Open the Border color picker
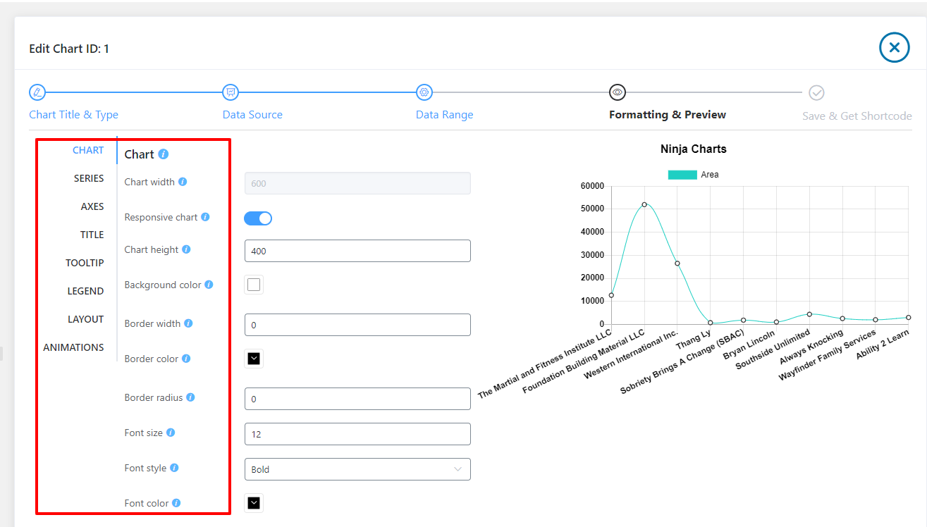Viewport: 927px width, 527px height. click(254, 359)
